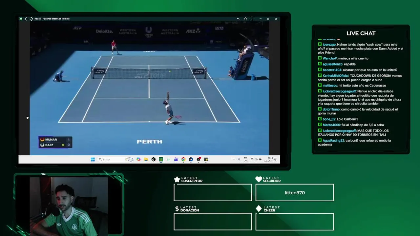Click the Buscar taskbar search box

point(115,159)
